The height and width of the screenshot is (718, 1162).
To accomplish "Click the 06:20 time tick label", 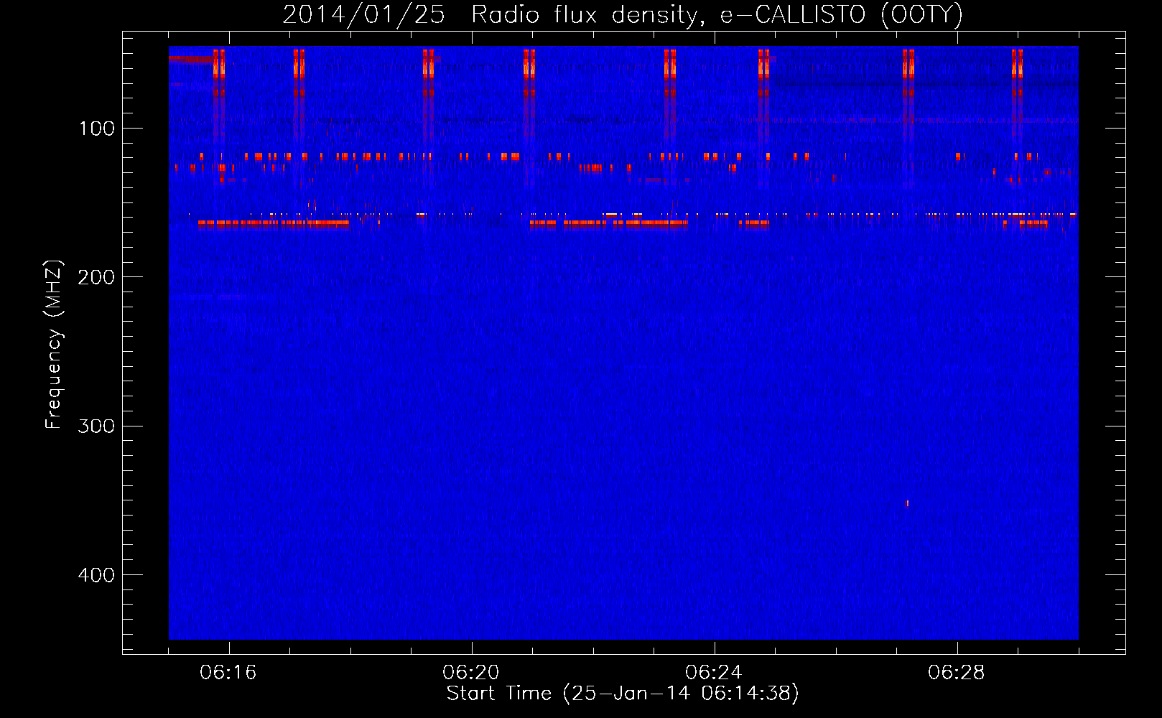I will tap(471, 673).
